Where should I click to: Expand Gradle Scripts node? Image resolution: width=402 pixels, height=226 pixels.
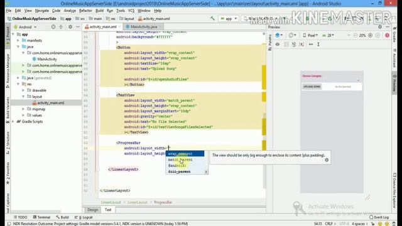click(13, 121)
